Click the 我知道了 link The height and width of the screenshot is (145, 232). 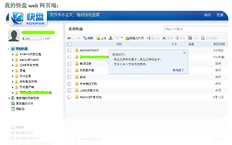tap(178, 70)
